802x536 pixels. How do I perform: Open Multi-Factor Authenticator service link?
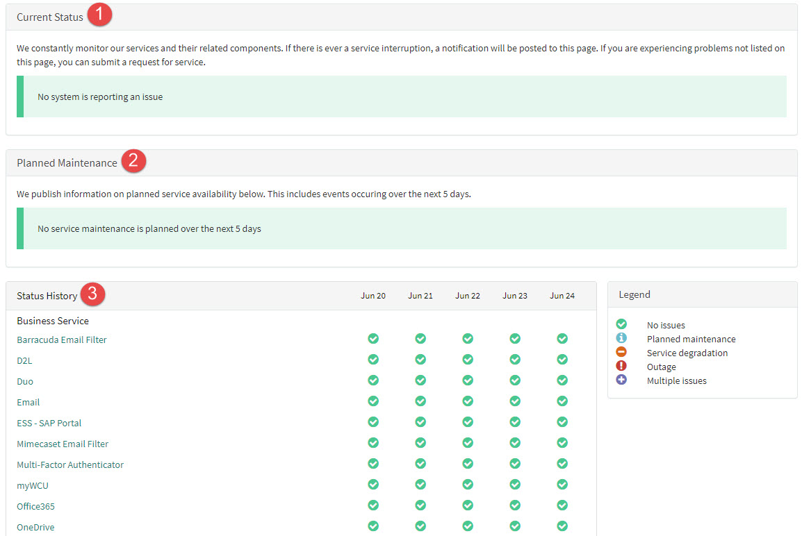tap(70, 464)
